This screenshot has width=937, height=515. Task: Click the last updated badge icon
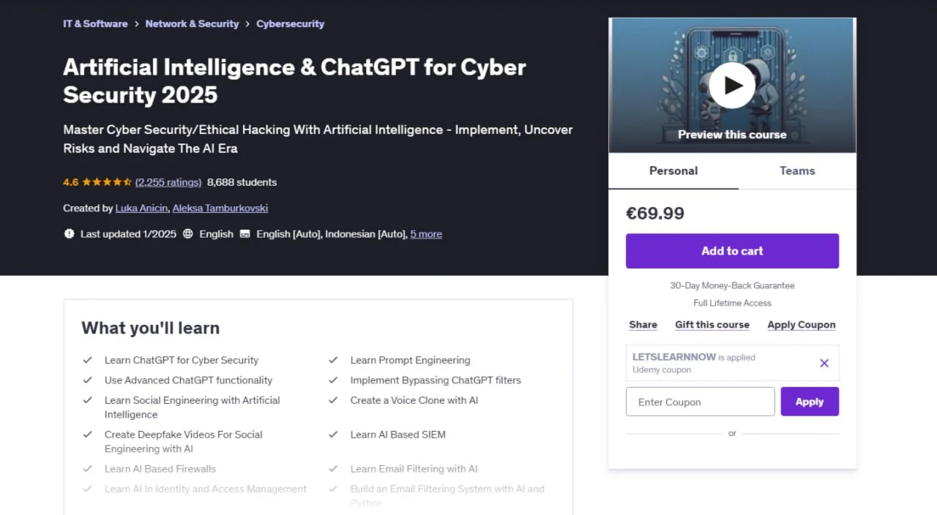[70, 234]
